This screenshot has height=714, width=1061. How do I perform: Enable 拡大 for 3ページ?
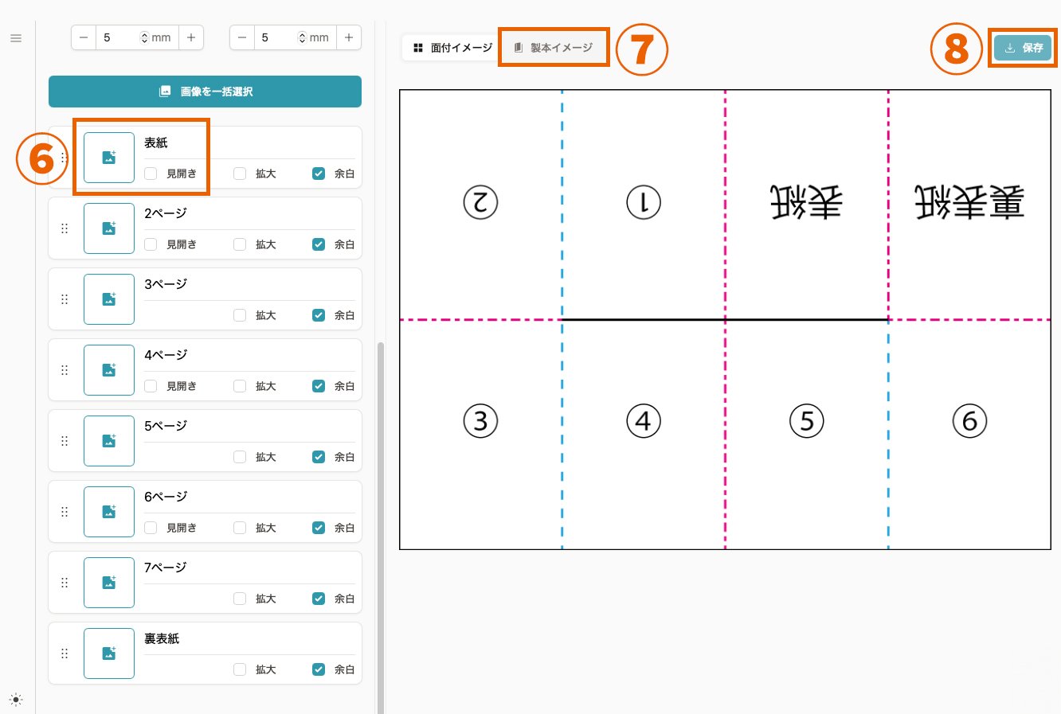(x=240, y=315)
